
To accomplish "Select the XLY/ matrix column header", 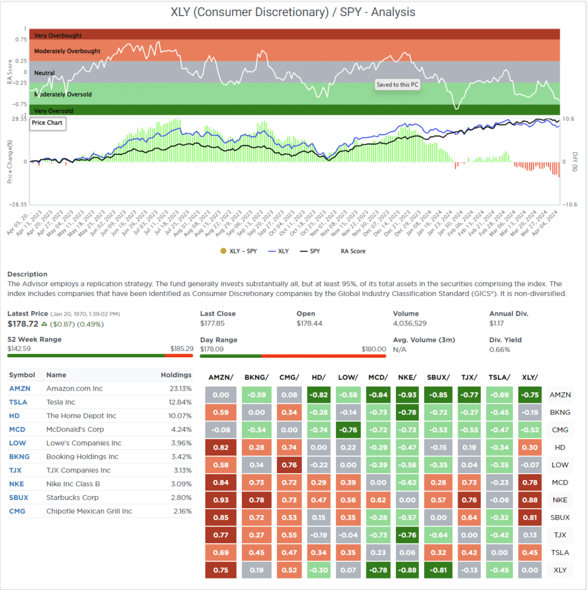I will point(530,377).
